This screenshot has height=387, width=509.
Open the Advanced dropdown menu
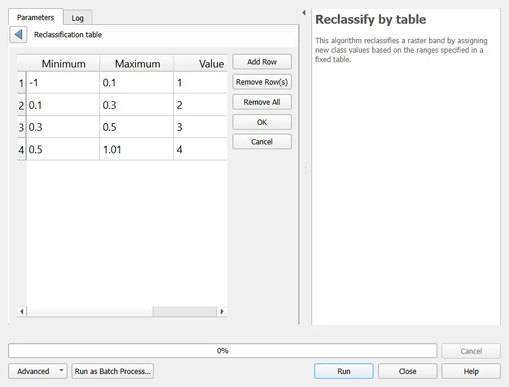[x=38, y=371]
